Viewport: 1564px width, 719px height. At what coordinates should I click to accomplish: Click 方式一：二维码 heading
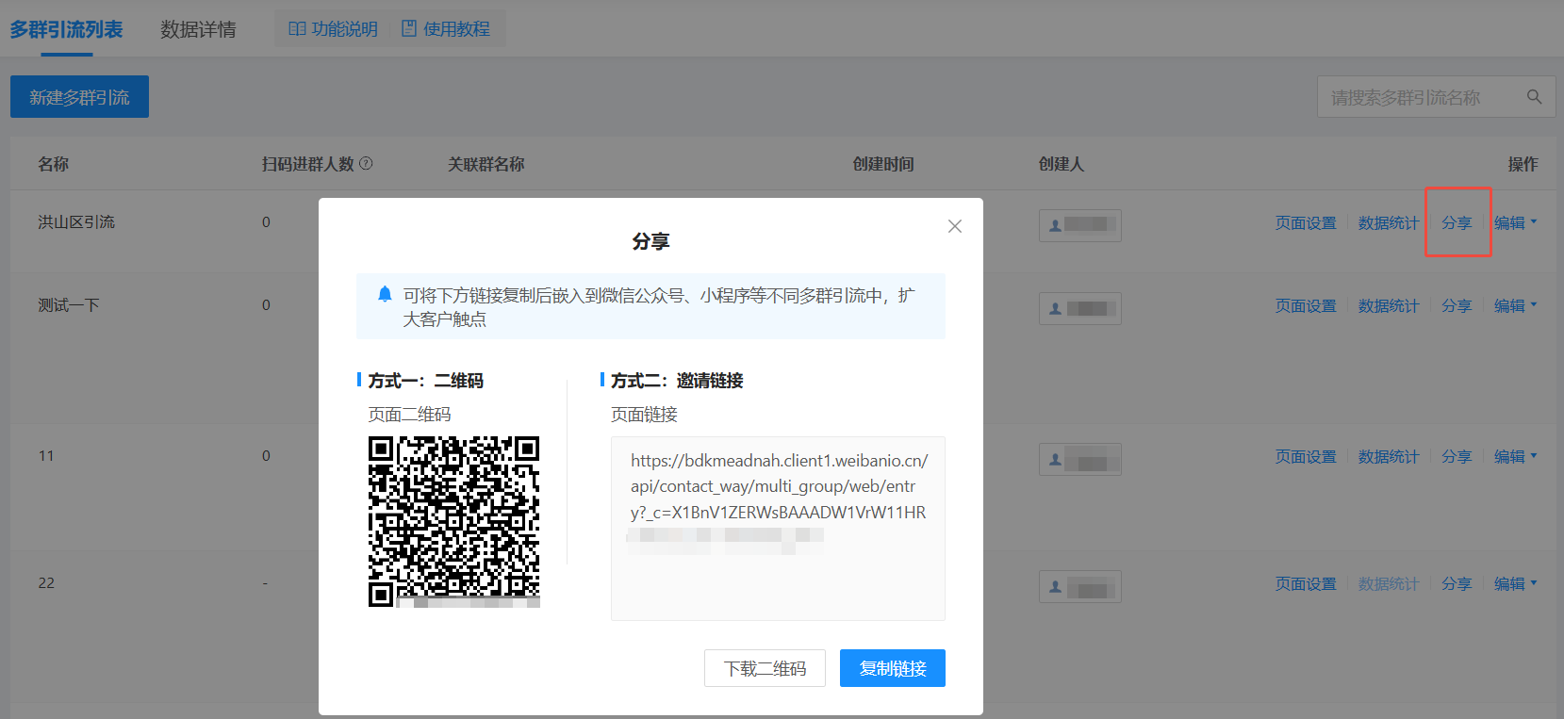[425, 380]
